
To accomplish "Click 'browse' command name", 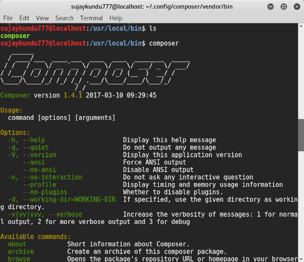I will (19, 259).
